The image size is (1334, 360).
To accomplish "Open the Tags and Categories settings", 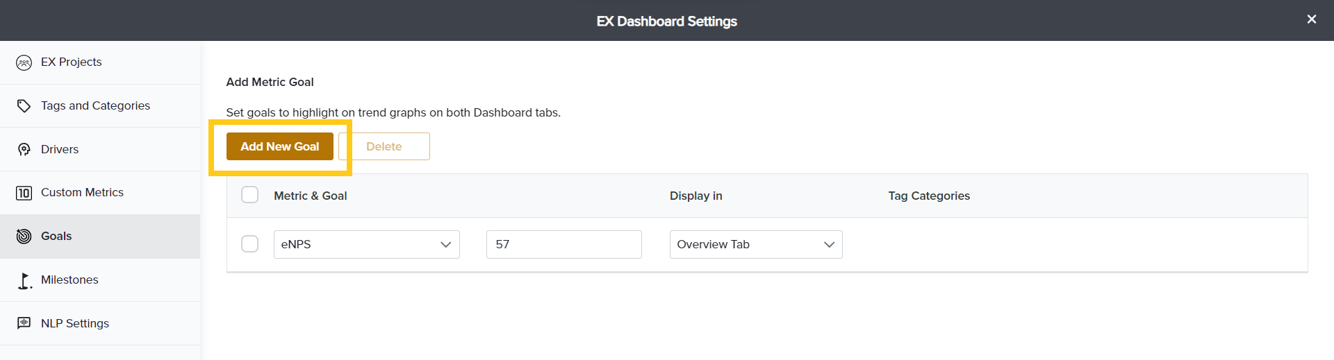I will (x=95, y=105).
